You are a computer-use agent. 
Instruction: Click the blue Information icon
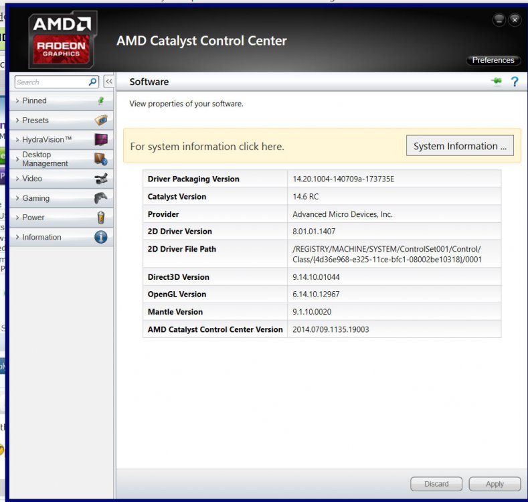coord(100,237)
